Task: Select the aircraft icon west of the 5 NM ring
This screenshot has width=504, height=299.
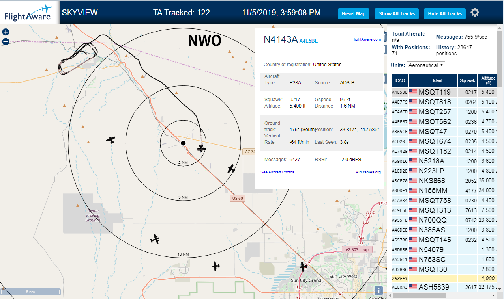Action: coord(111,139)
